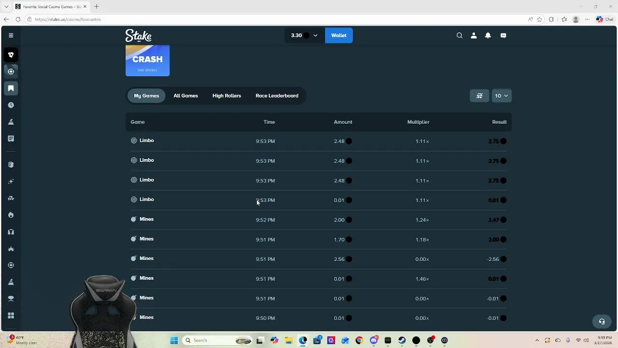Screen dimensions: 618x348
Task: Click the Amount column header
Action: (343, 122)
